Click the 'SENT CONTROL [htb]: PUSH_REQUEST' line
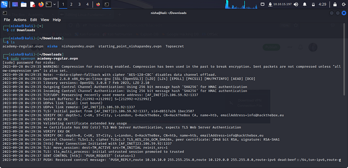This screenshot has width=348, height=168. (x=69, y=156)
